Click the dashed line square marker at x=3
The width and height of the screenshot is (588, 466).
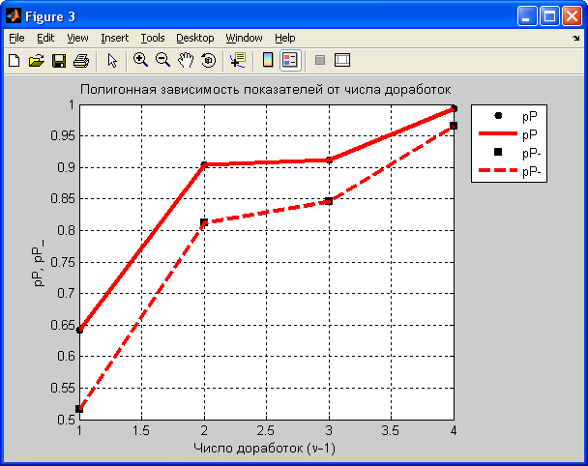coord(329,201)
